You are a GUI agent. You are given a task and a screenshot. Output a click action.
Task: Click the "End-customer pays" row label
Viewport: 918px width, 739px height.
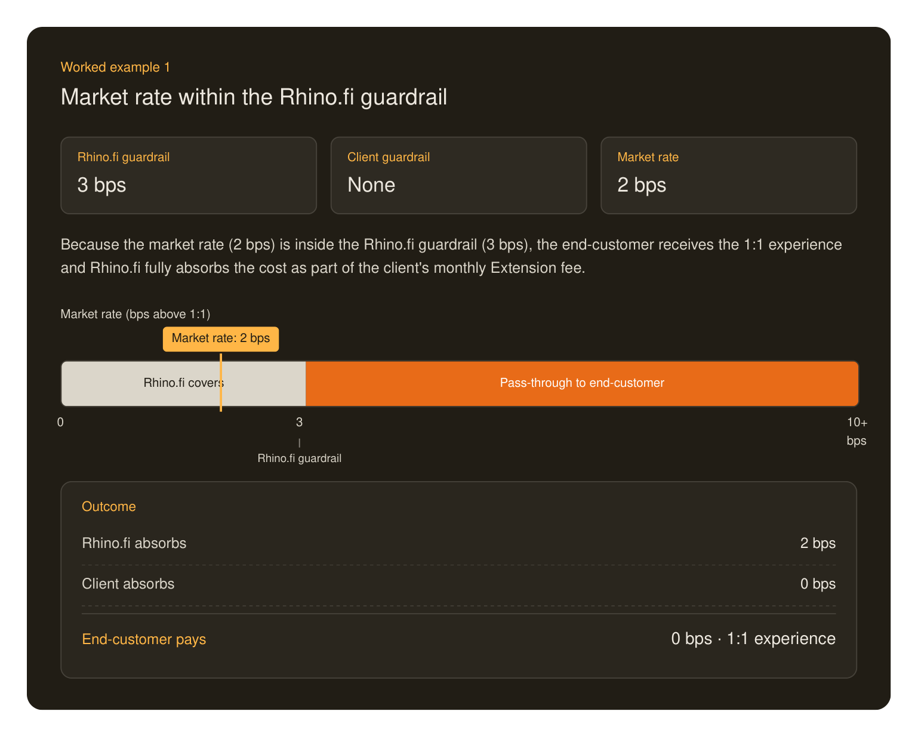(144, 639)
